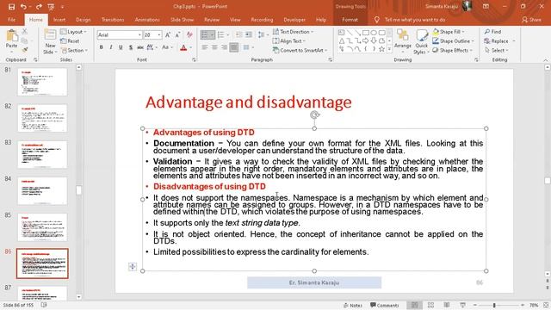
Task: Convert text to SmartArt
Action: tap(300, 50)
